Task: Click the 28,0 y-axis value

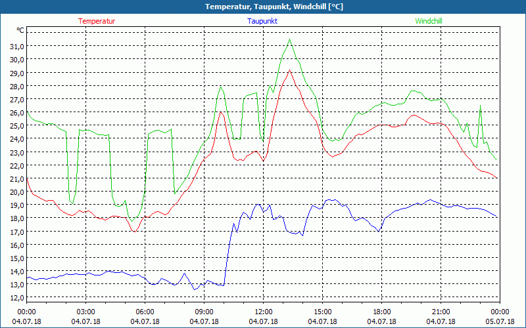Action: coord(17,87)
